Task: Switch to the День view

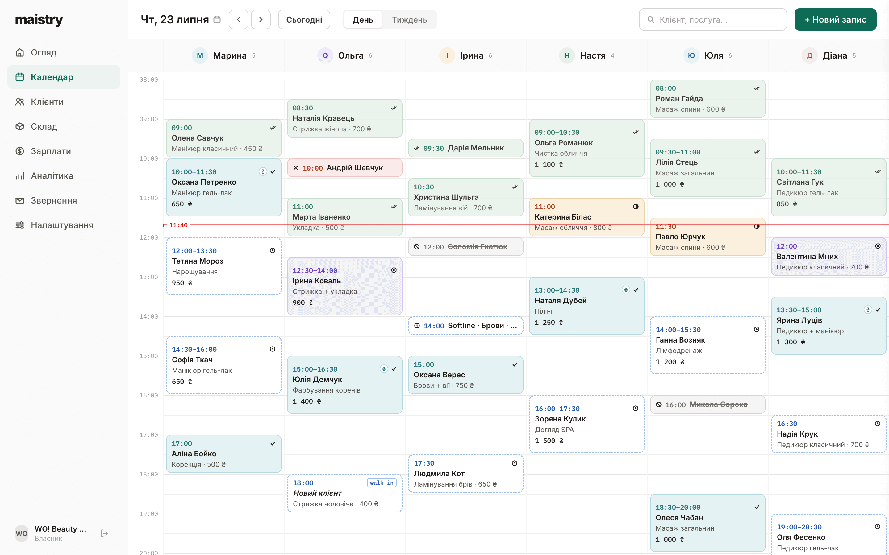Action: pos(363,19)
